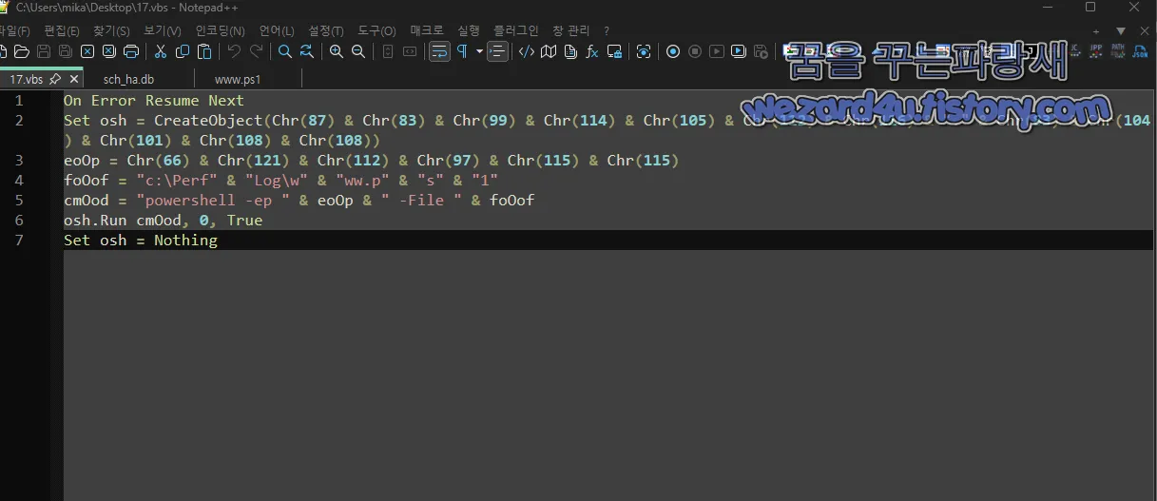Zoom out using the minus magnifier icon

point(358,51)
